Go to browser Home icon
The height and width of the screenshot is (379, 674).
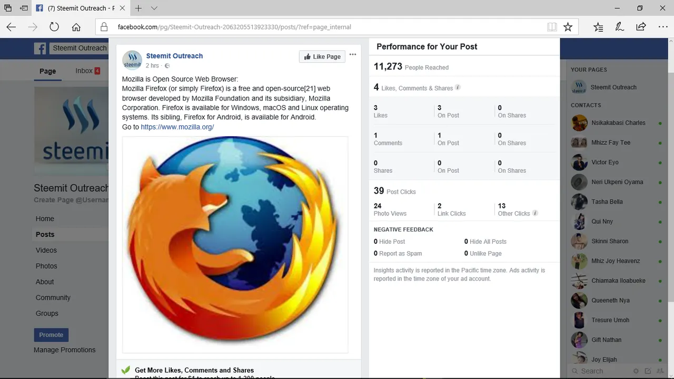76,27
